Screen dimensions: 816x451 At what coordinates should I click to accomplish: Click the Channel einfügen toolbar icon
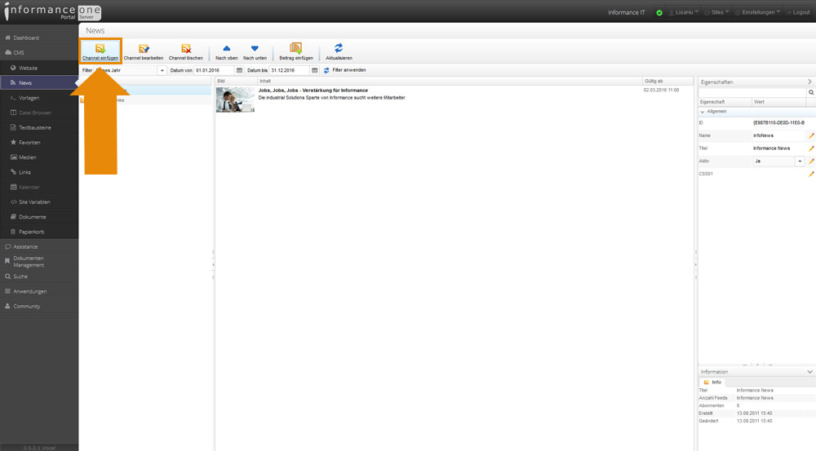tap(100, 51)
